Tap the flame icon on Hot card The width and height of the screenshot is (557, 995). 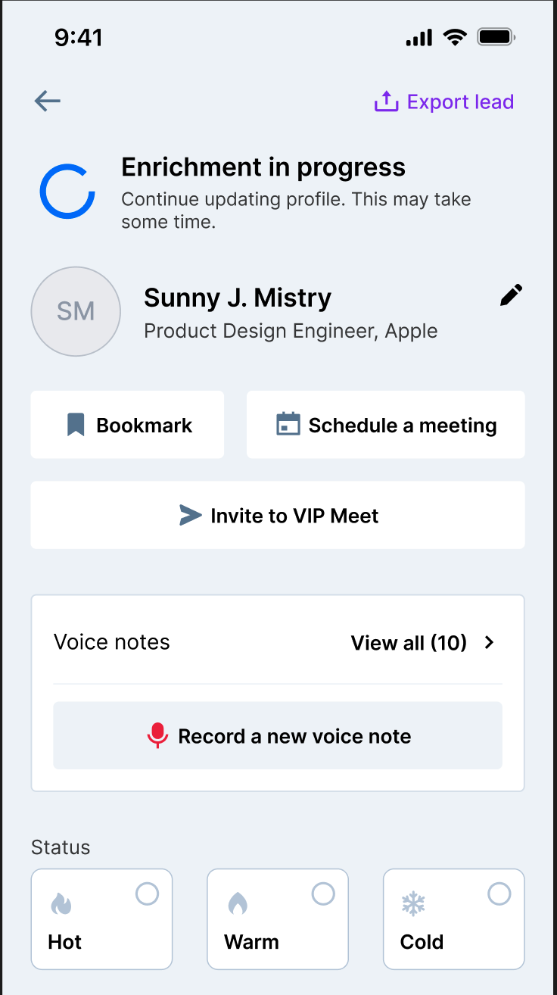(61, 903)
